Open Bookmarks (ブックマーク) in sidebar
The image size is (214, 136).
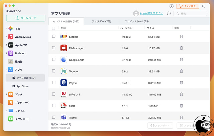[x=11, y=102]
